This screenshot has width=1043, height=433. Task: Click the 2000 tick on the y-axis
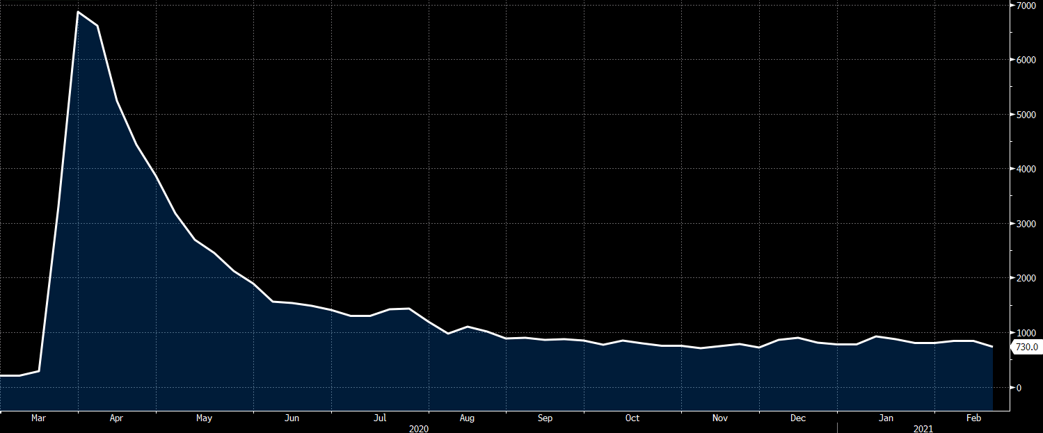tap(1026, 278)
